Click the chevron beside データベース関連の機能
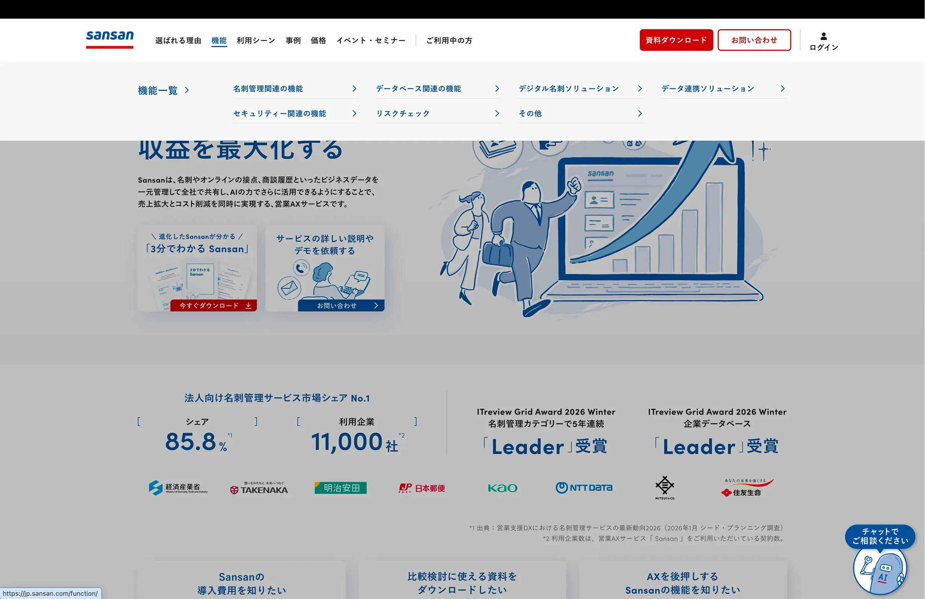This screenshot has height=599, width=925. [x=497, y=89]
